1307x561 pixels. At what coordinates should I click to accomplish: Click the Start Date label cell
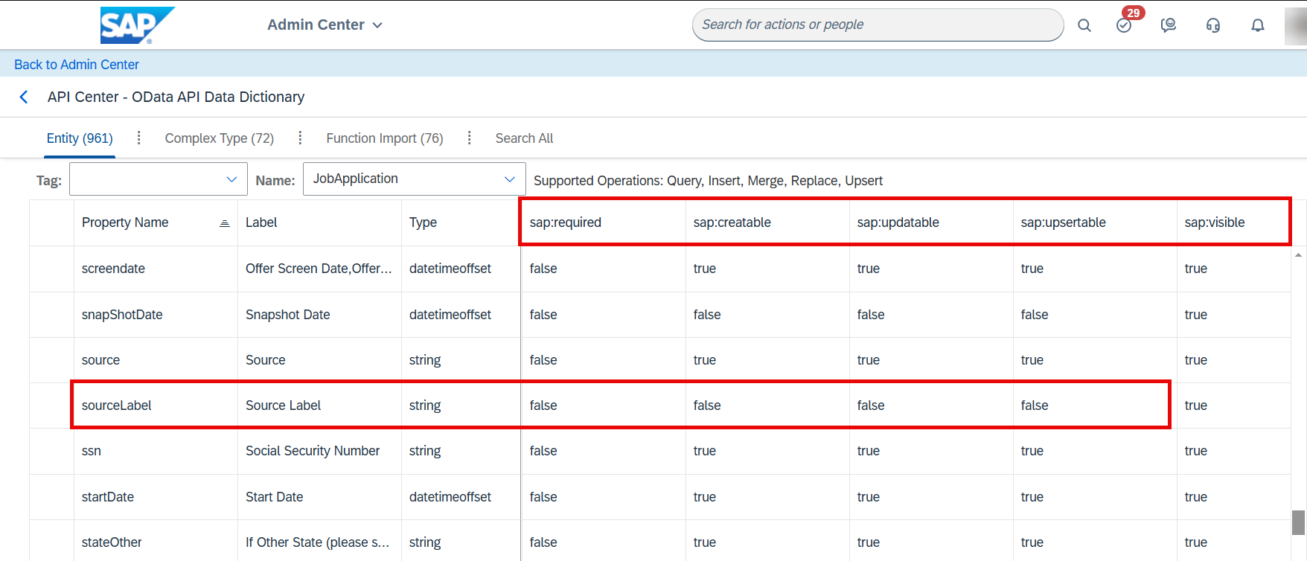point(319,497)
